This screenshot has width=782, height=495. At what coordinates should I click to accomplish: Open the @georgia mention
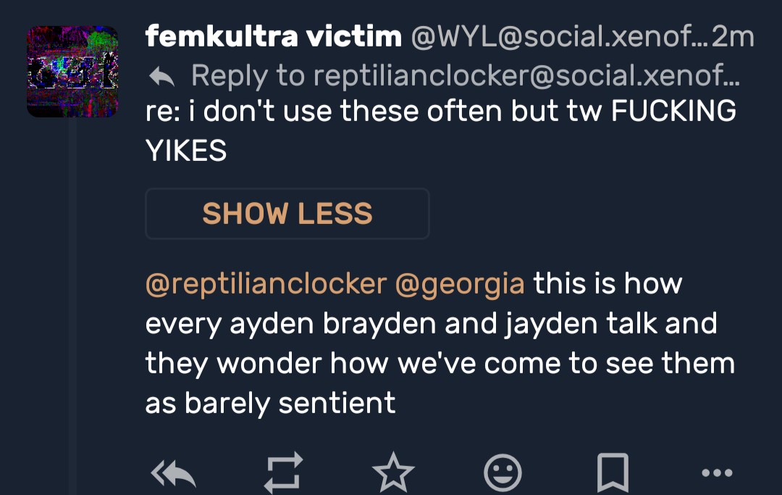click(x=459, y=283)
